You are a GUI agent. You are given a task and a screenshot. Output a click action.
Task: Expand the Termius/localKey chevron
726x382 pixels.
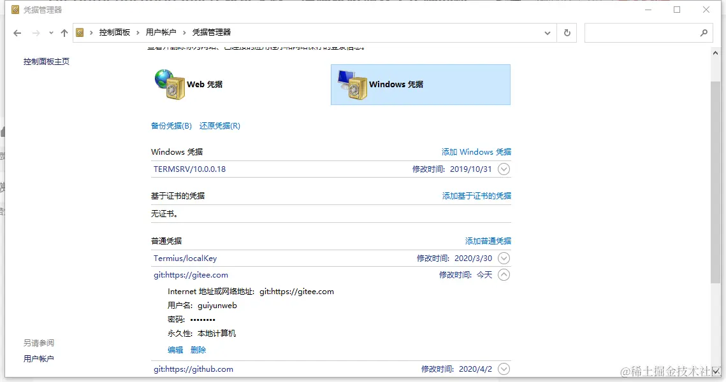[x=504, y=258]
